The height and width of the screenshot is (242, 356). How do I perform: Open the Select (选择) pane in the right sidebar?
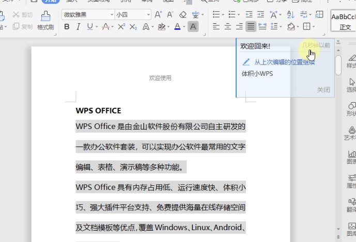tap(351, 85)
